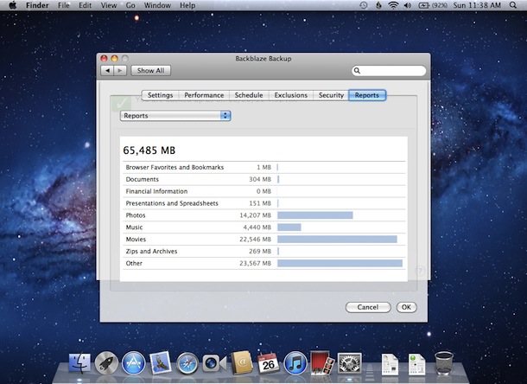Screen dimensions: 527x384
Task: Switch to the Settings tab
Action: pyautogui.click(x=160, y=95)
